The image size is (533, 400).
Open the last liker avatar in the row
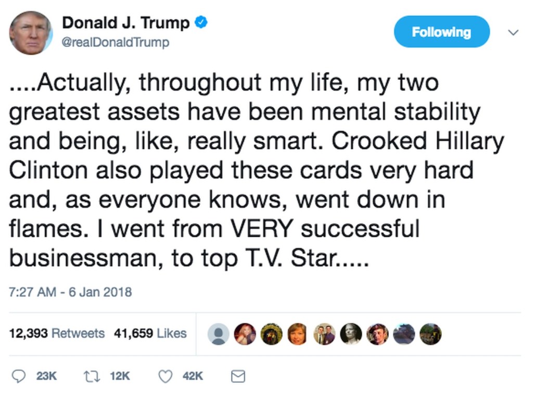(x=430, y=334)
